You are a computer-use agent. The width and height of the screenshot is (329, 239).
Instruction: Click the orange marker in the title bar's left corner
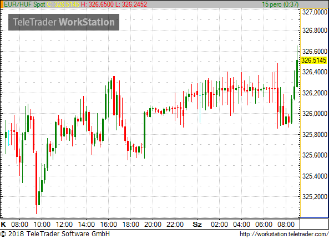(x=2, y=4)
